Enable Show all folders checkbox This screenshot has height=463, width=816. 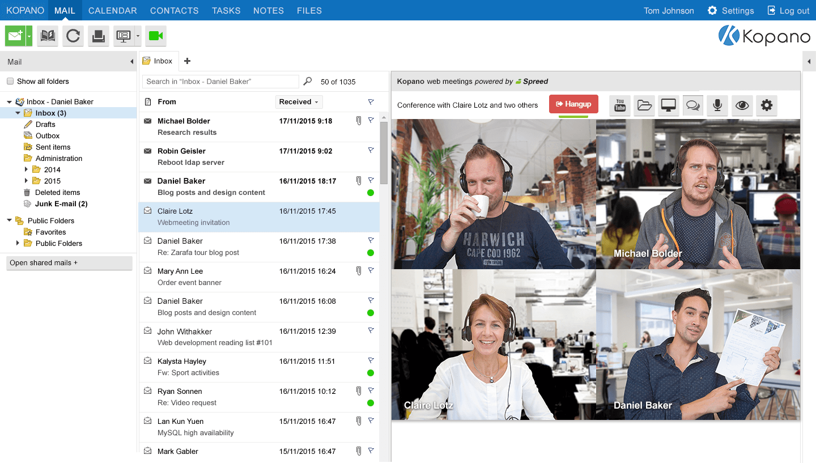10,82
